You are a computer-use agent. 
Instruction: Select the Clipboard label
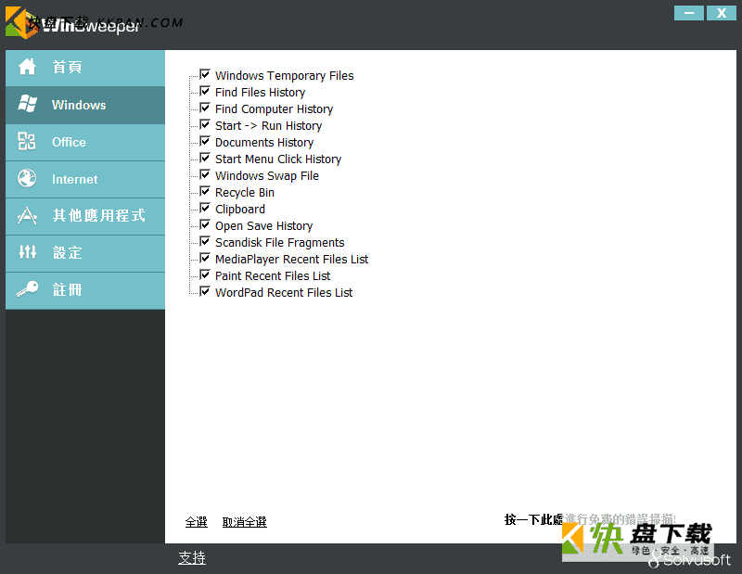240,210
